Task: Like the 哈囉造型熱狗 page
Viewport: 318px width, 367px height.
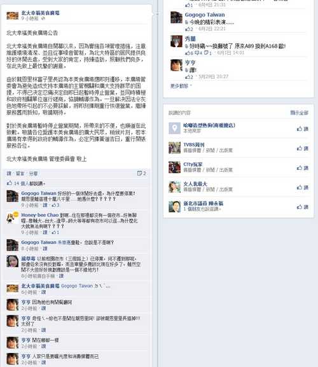Action: click(x=303, y=128)
